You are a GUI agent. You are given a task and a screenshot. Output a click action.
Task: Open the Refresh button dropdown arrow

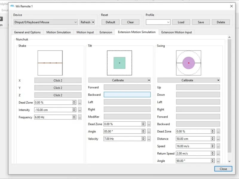93,22
